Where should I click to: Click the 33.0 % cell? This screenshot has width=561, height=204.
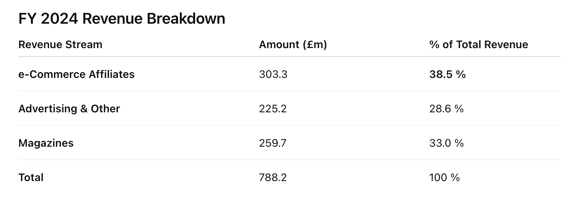click(447, 143)
